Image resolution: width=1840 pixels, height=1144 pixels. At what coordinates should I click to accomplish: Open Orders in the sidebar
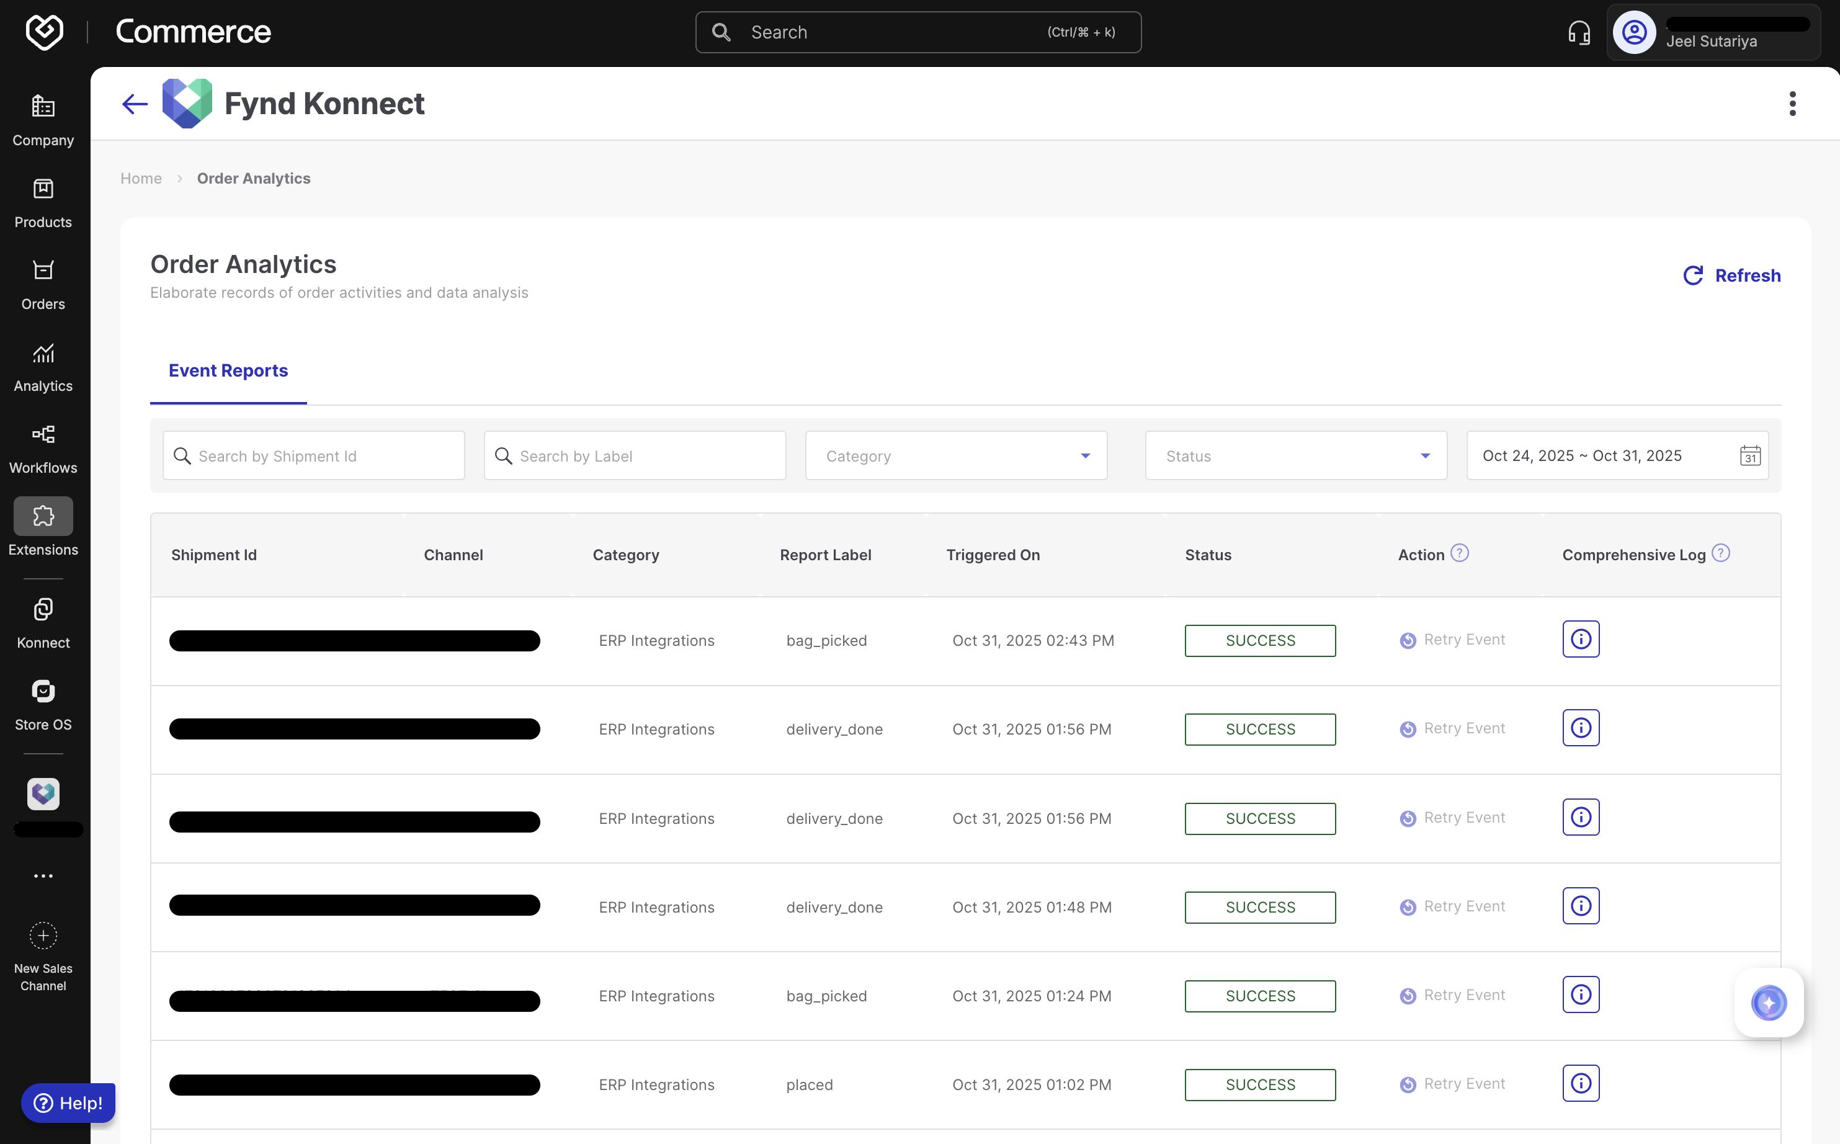tap(43, 284)
